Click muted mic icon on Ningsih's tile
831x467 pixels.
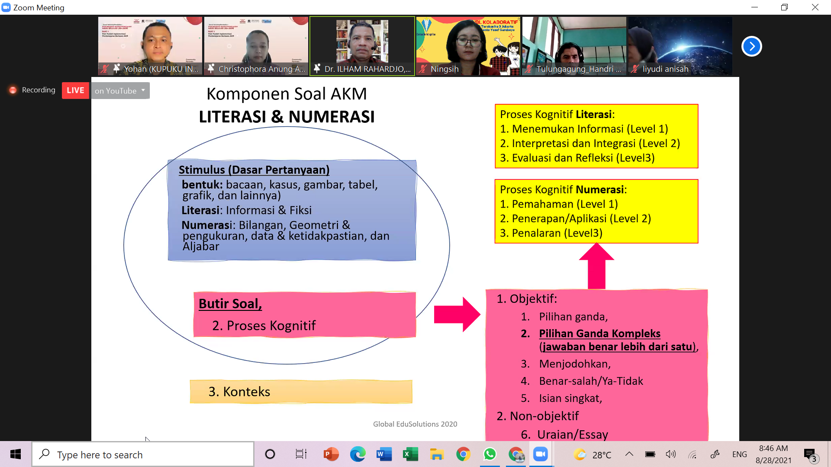423,69
